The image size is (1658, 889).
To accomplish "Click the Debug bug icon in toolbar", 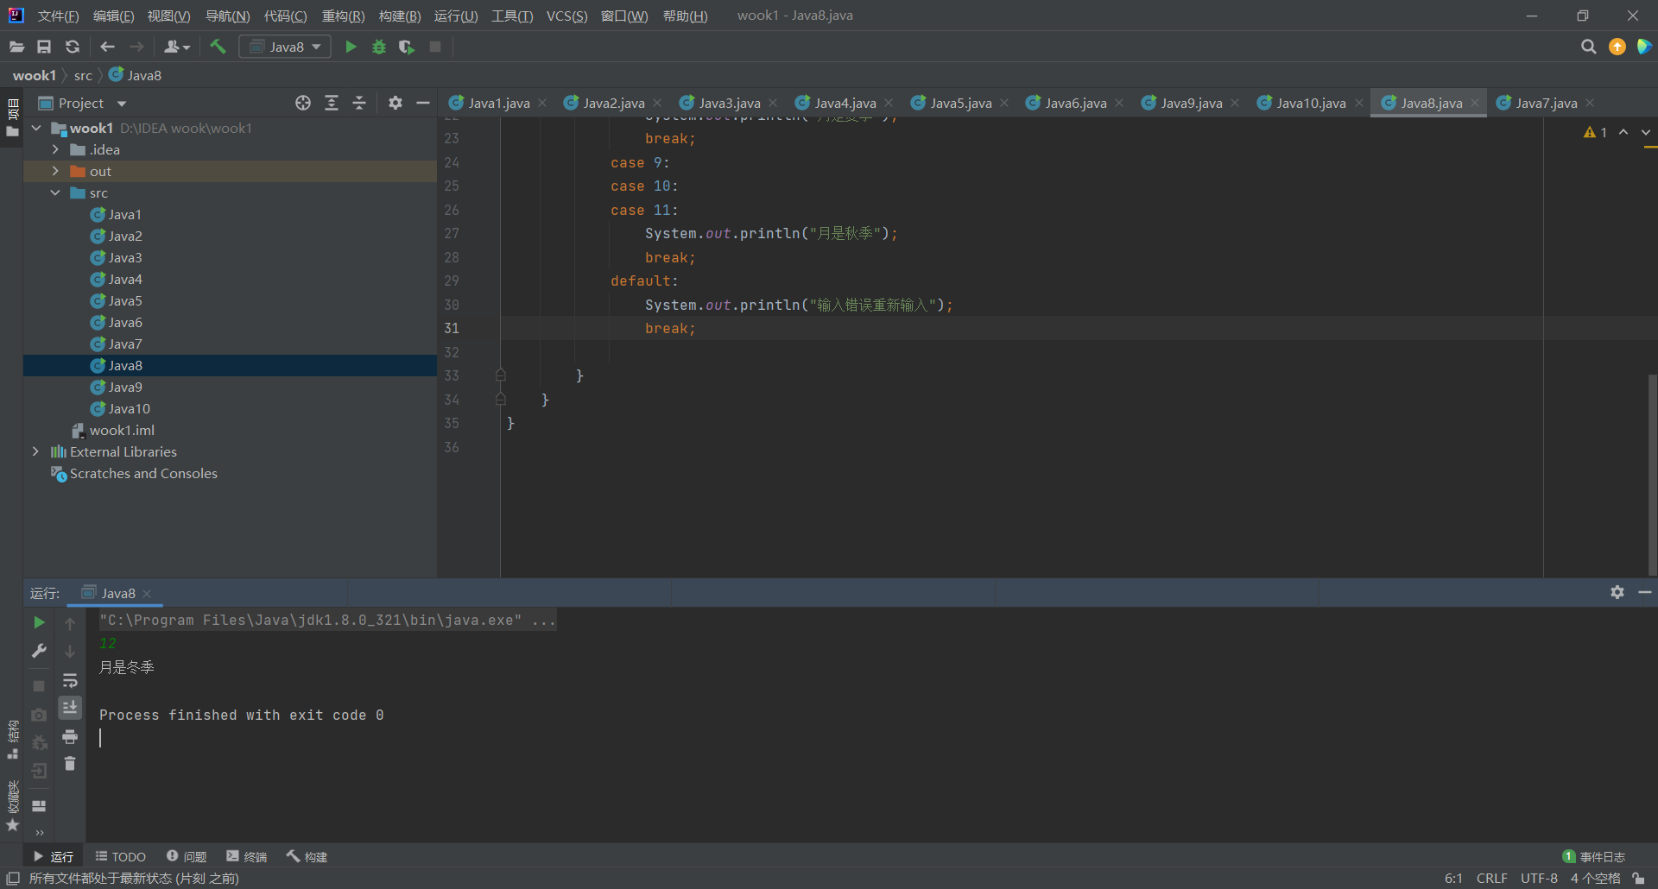I will pyautogui.click(x=378, y=47).
